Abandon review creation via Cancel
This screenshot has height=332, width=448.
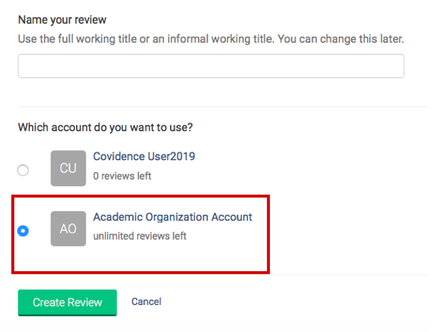(x=146, y=301)
